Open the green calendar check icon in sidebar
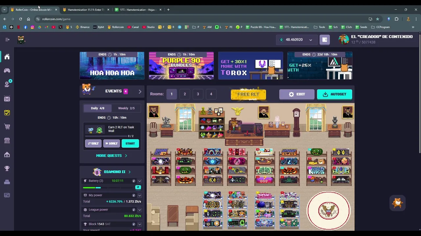Image resolution: width=421 pixels, height=236 pixels. click(7, 113)
